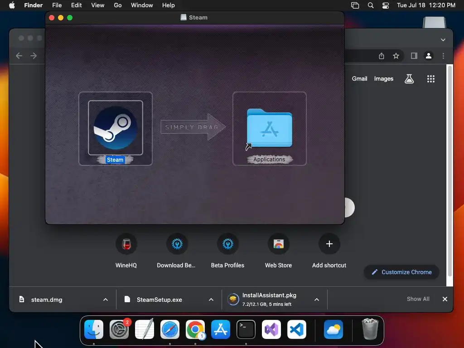Open Visual Studio from the Dock
The image size is (464, 348).
click(271, 329)
